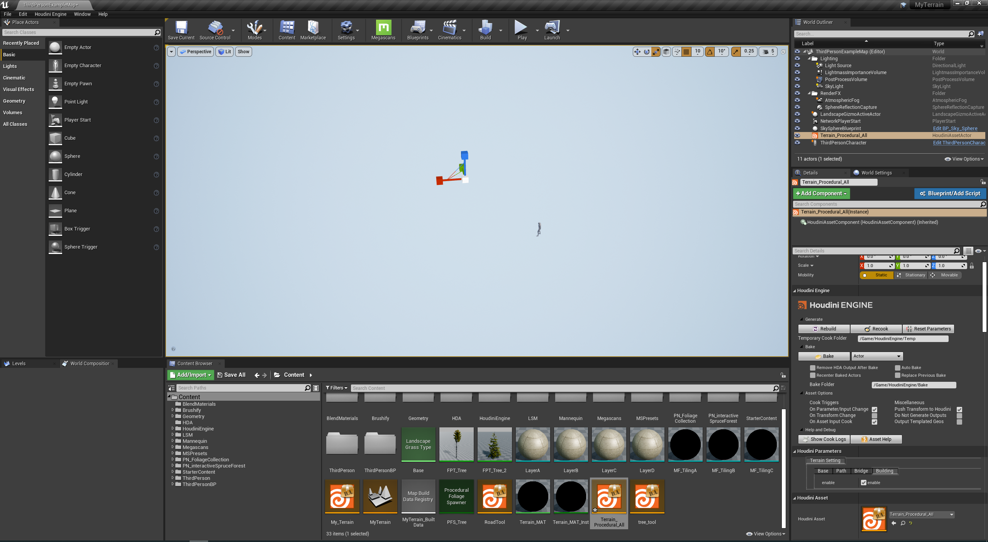Open the Window menu
988x542 pixels.
click(82, 14)
